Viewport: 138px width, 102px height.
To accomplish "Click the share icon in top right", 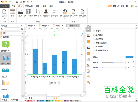I will (x=118, y=6).
